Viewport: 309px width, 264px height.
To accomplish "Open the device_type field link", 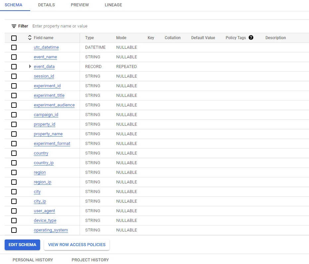I will 45,221.
